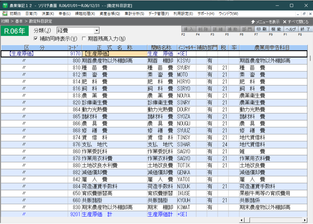
Task: Open the 初期(I) menu
Action: [x=15, y=14]
